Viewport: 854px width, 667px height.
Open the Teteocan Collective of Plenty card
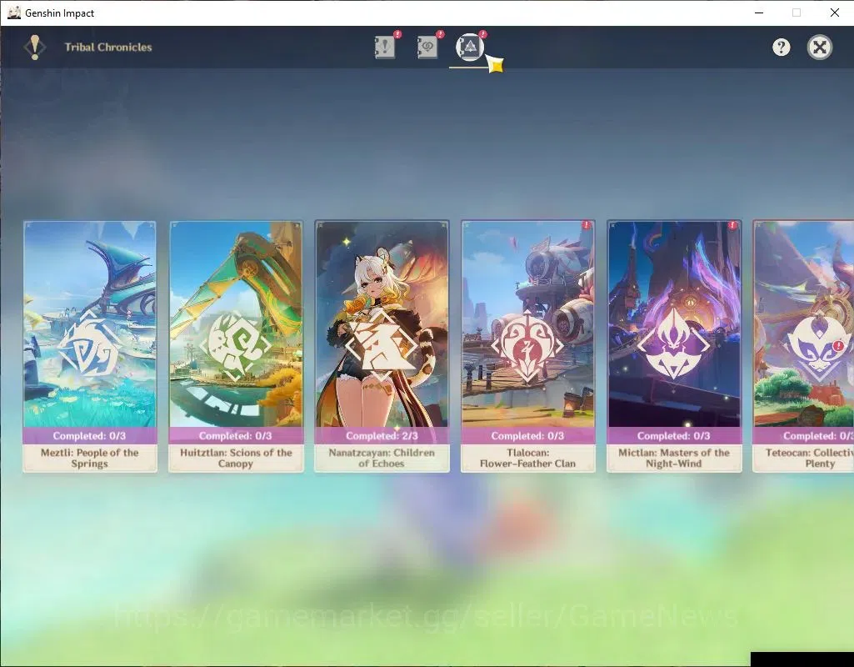tap(803, 346)
